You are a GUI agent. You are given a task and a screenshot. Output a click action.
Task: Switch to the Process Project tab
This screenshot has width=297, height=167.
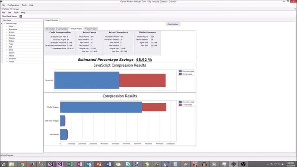pyautogui.click(x=90, y=29)
